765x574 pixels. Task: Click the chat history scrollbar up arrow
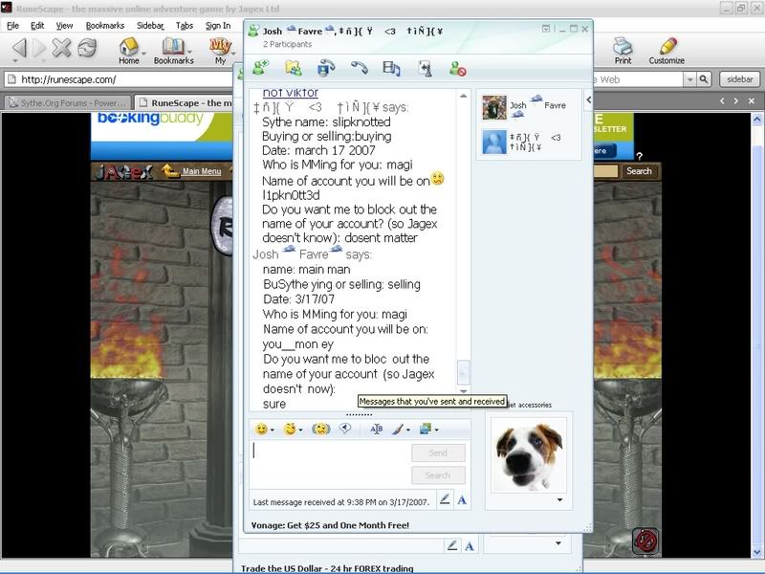pyautogui.click(x=463, y=96)
